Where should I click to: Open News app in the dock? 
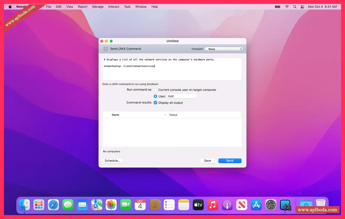(242, 205)
